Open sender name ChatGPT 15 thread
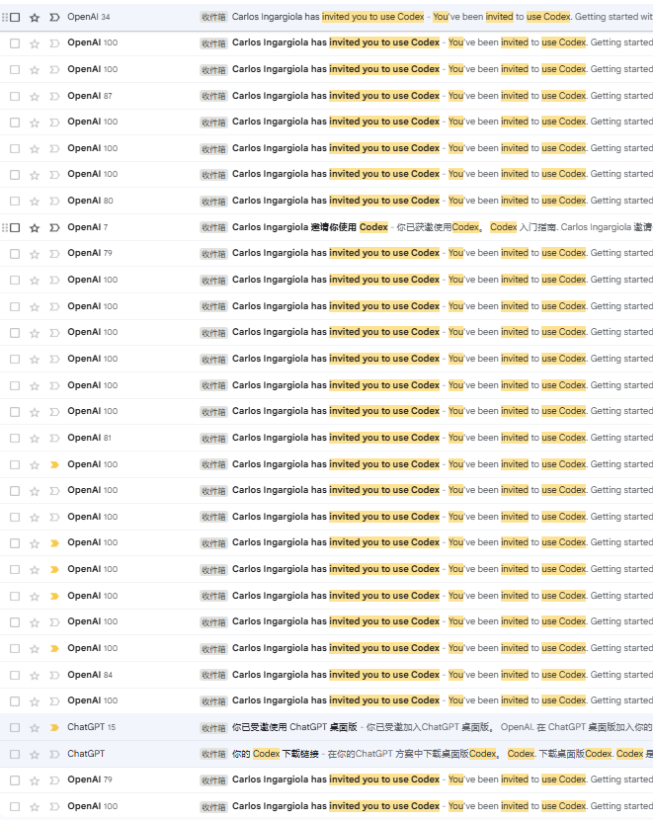The width and height of the screenshot is (653, 820). (x=86, y=727)
